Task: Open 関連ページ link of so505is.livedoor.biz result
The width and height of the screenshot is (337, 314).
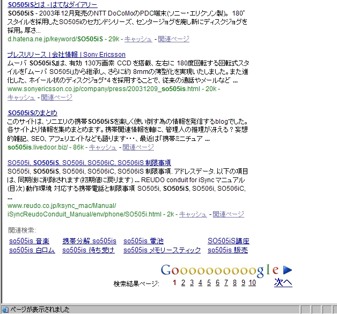Action: (x=138, y=147)
